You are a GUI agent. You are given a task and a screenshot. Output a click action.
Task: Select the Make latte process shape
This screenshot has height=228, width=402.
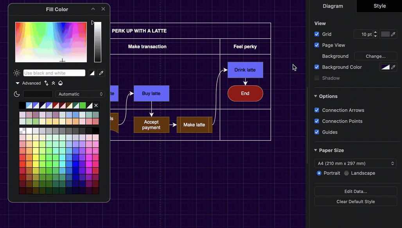[x=194, y=125]
